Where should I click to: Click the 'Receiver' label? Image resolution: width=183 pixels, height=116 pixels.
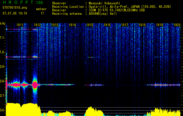(59, 10)
